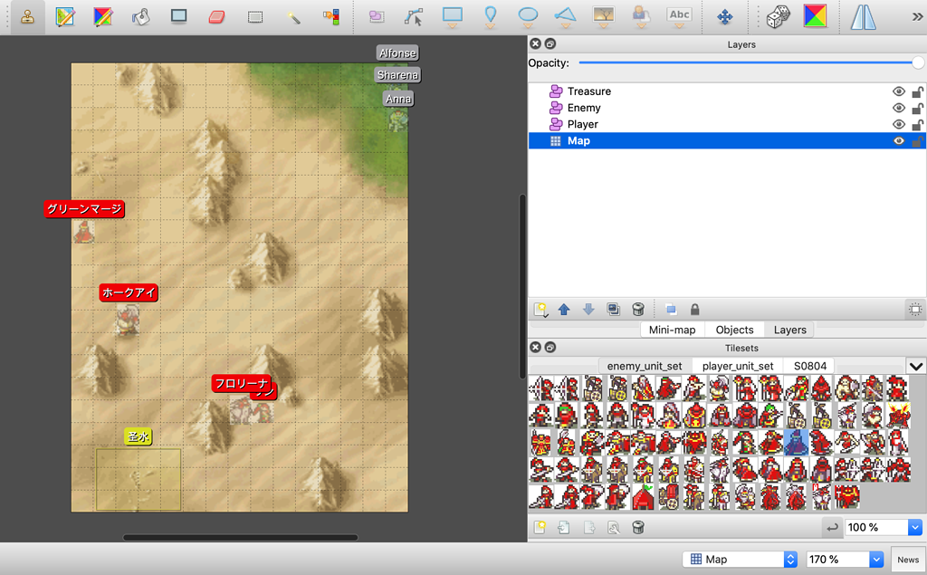
Task: Click the move layer up arrow icon
Action: click(x=563, y=309)
